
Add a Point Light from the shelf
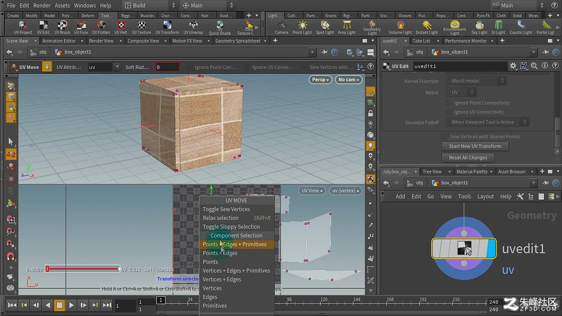(302, 28)
